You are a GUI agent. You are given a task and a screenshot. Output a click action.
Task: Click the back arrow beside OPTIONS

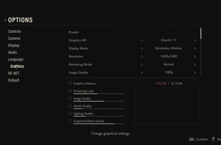click(5, 20)
